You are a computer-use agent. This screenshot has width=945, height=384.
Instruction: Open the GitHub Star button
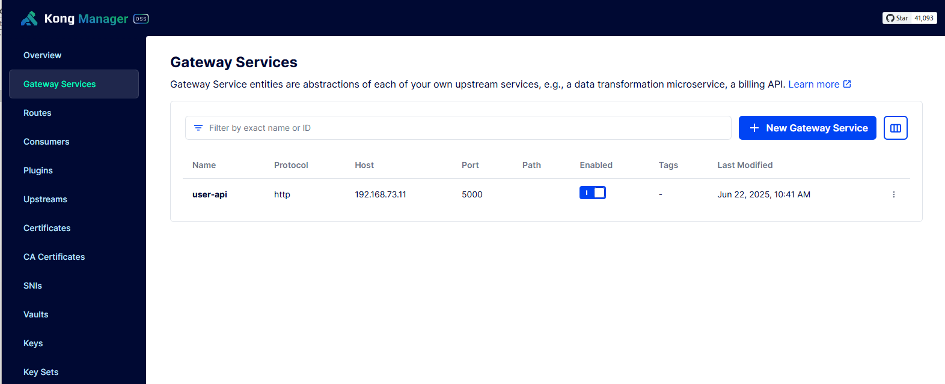[897, 18]
